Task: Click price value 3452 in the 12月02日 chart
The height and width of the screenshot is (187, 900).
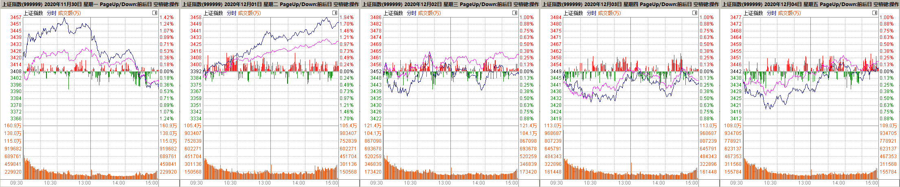Action: [376, 71]
